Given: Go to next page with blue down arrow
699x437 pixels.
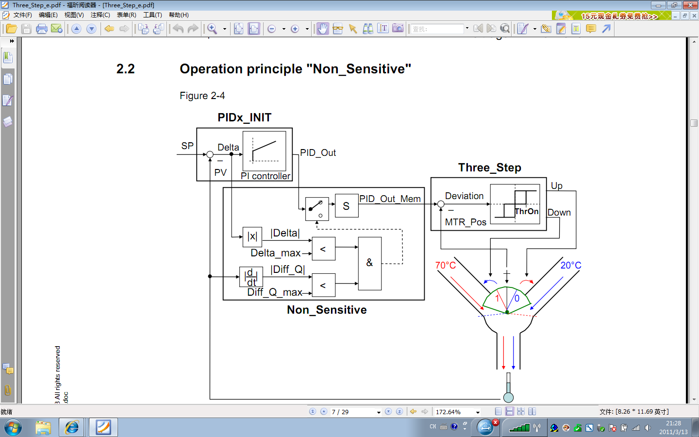Looking at the screenshot, I should click(x=91, y=29).
